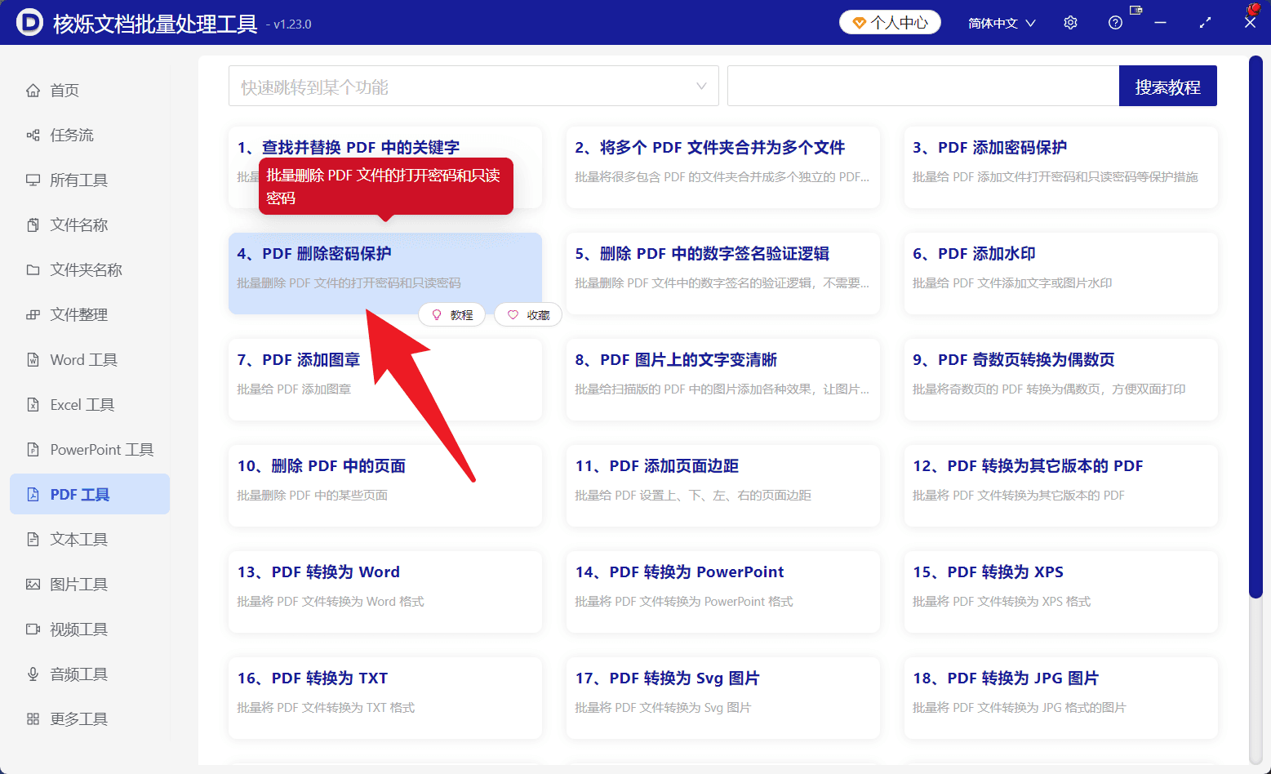Viewport: 1271px width, 774px height.
Task: Click the task flow icon in sidebar
Action: (33, 136)
